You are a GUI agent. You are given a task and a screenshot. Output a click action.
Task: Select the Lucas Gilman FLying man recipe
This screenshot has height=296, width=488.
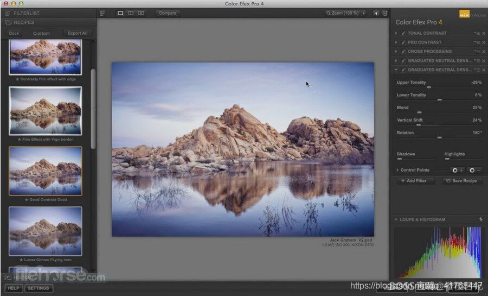[46, 231]
